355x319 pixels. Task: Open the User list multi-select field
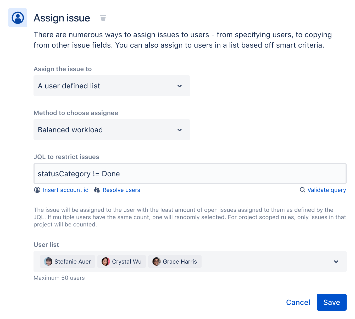tap(190, 261)
